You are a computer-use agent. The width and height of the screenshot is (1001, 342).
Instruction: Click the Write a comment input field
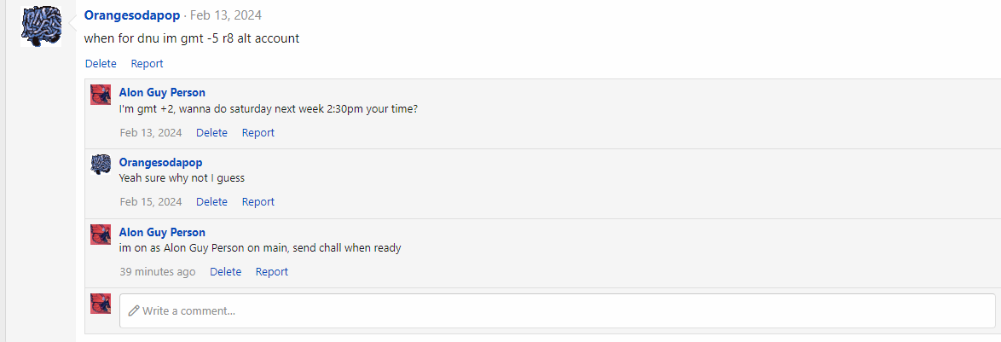[x=558, y=310]
